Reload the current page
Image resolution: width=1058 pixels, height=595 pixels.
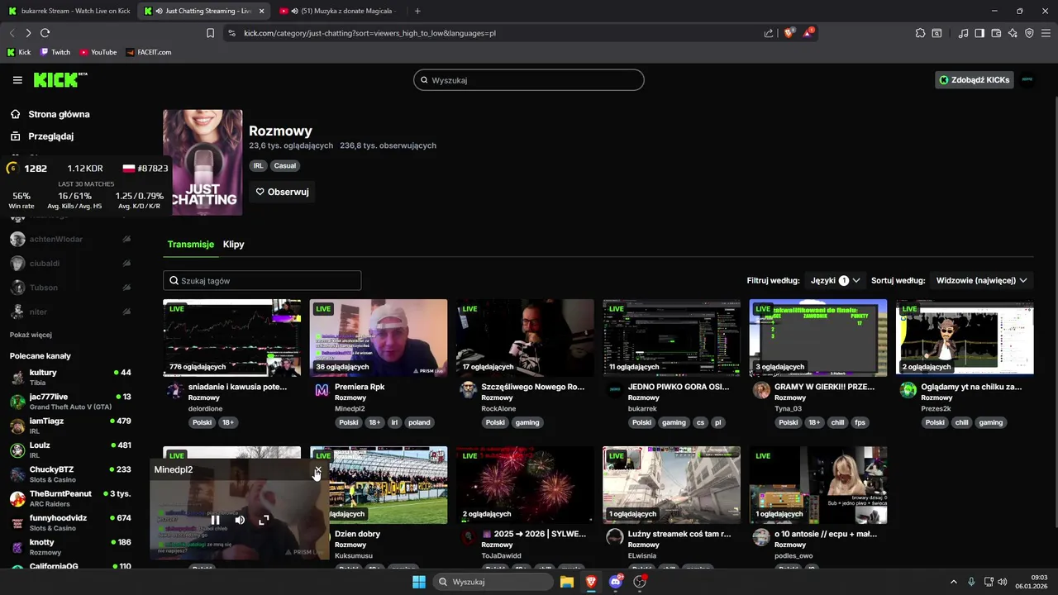coord(45,33)
